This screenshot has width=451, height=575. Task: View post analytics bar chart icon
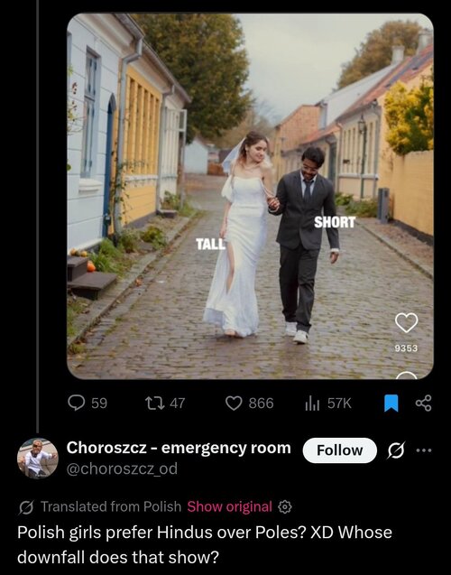[x=312, y=403]
